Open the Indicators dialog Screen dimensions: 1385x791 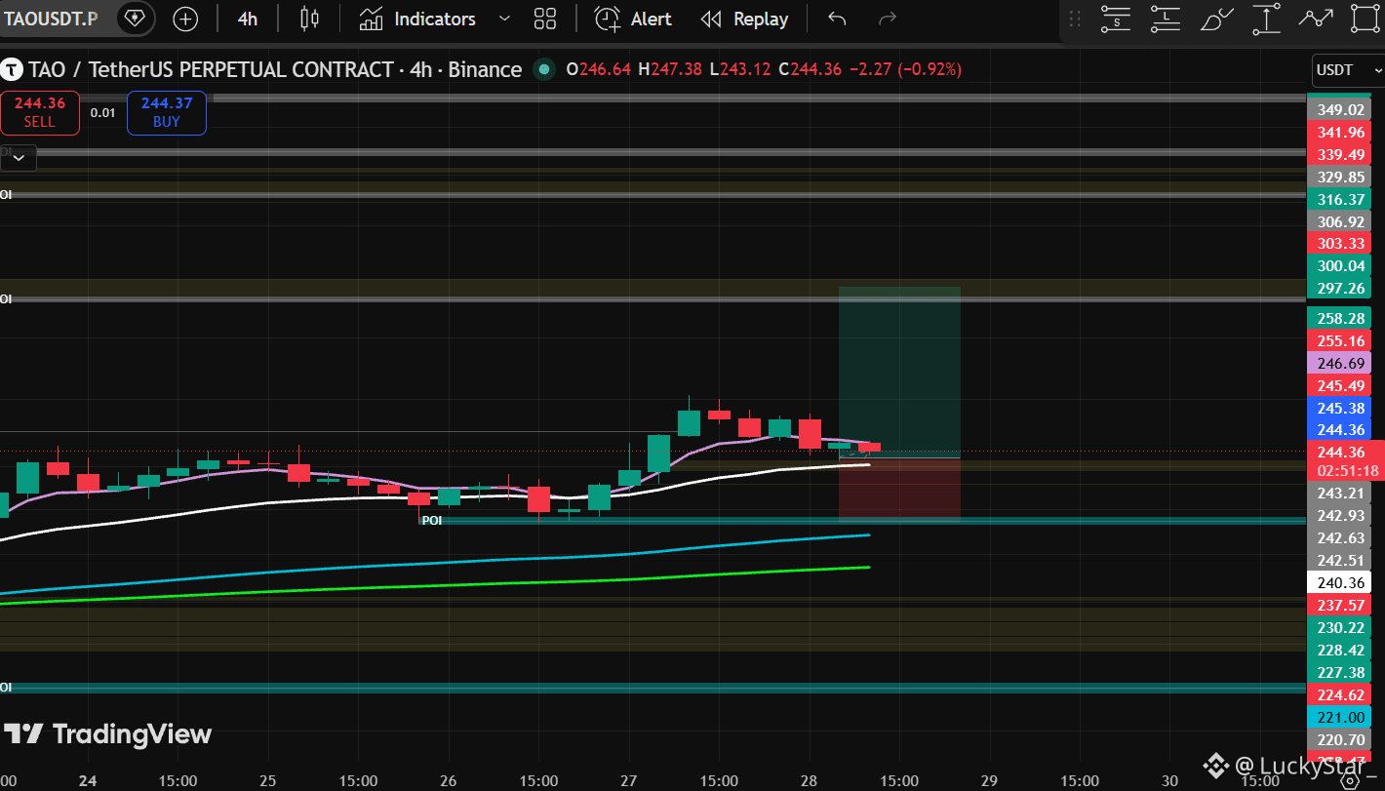point(416,19)
